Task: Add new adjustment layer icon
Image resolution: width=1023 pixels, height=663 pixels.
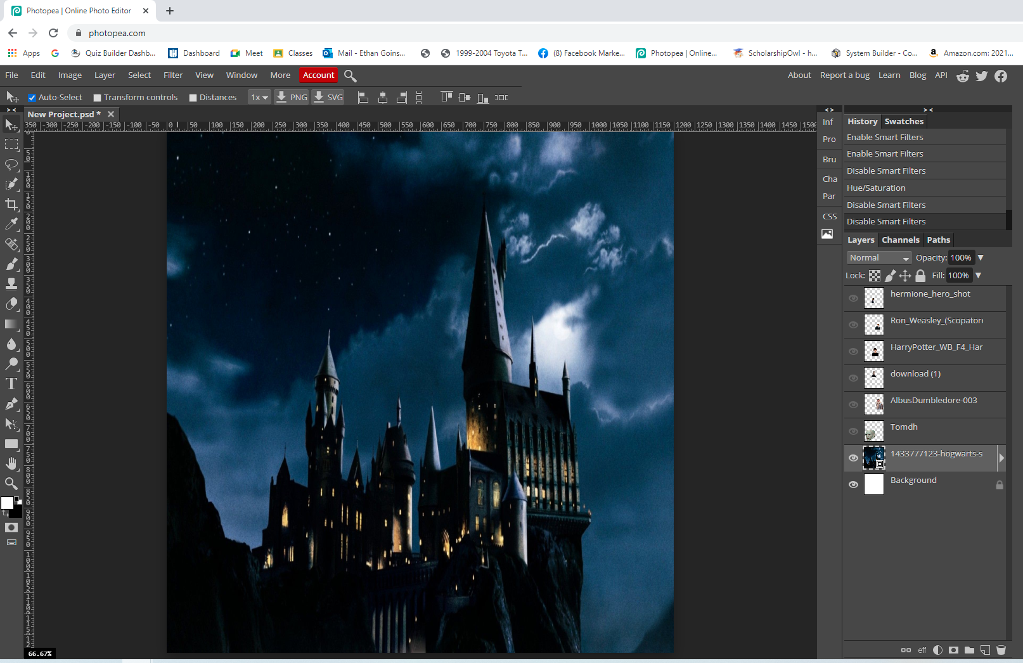Action: tap(937, 650)
